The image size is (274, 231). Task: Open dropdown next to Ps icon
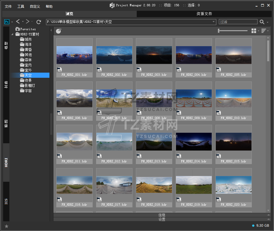point(12,22)
